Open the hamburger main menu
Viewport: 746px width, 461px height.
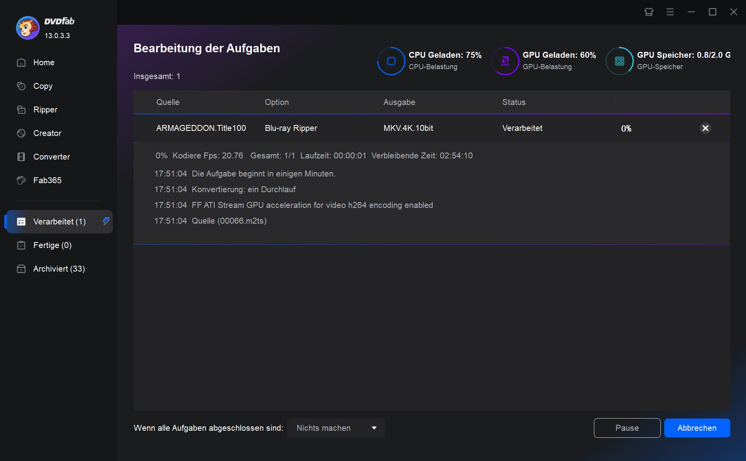[670, 12]
